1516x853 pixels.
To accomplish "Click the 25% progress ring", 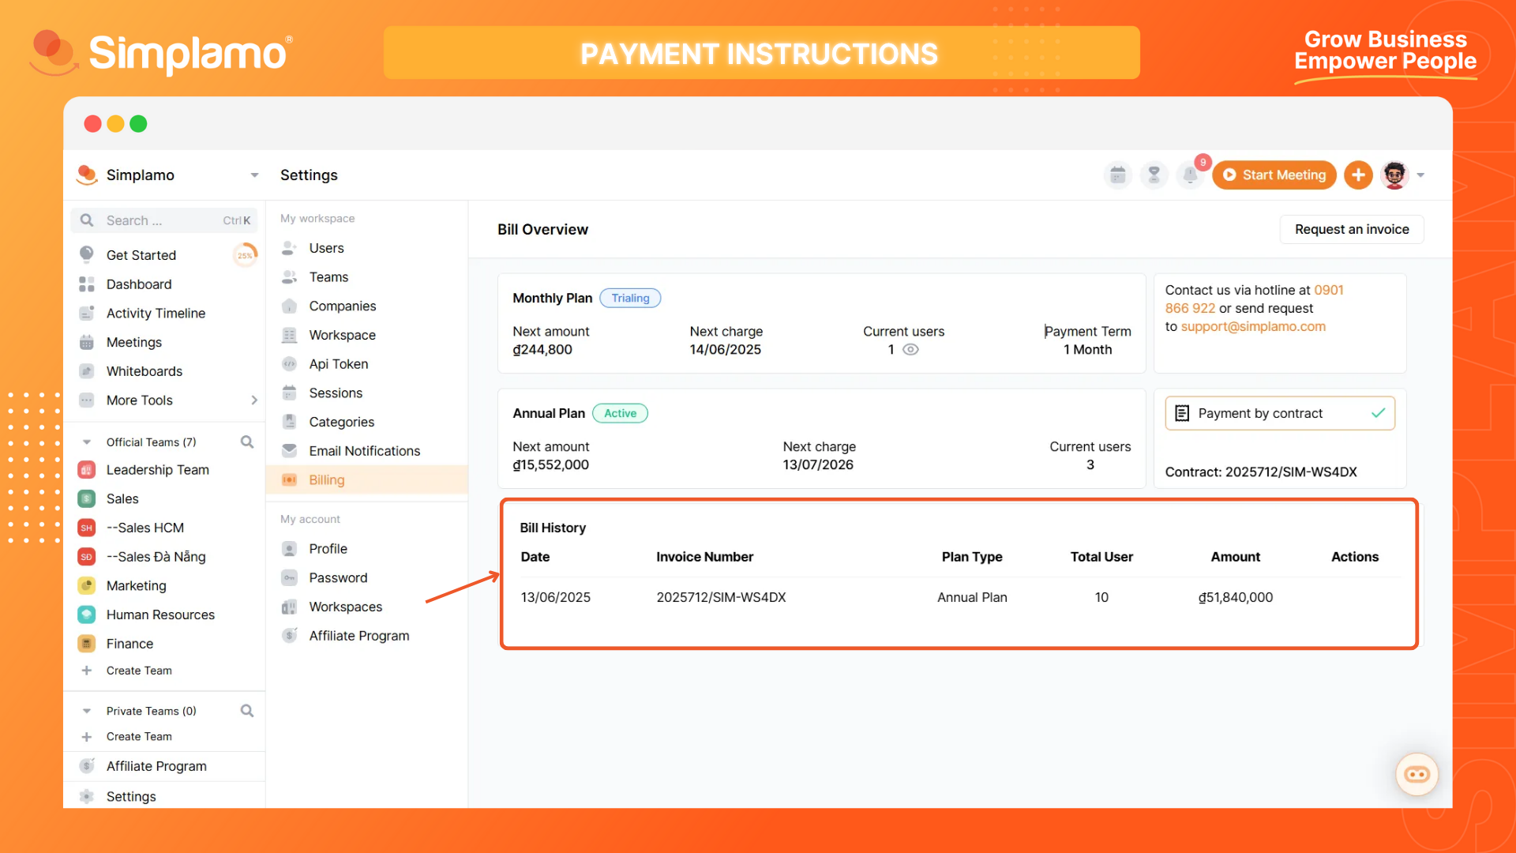I will [x=245, y=255].
